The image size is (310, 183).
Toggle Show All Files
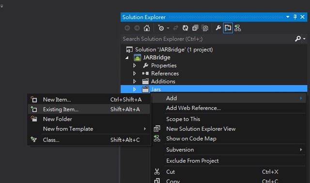pyautogui.click(x=205, y=28)
